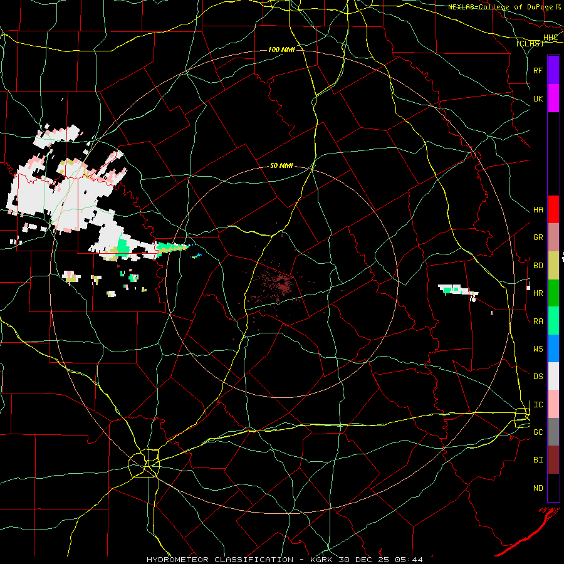Click the magenta UK legend color swatch
Viewport: 564px width, 564px height.
click(x=553, y=98)
